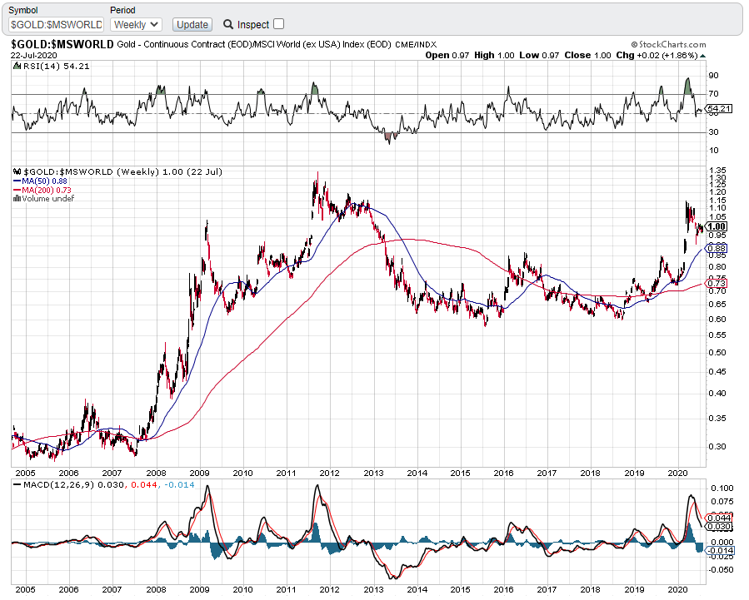Screen dimensions: 749x600
Task: Click the 1.00 close price marker on price axis
Action: [x=718, y=226]
